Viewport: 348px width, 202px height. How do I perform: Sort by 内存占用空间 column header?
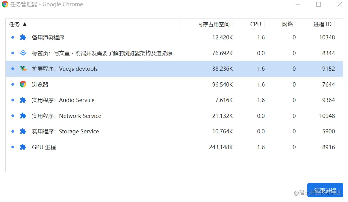(x=213, y=24)
